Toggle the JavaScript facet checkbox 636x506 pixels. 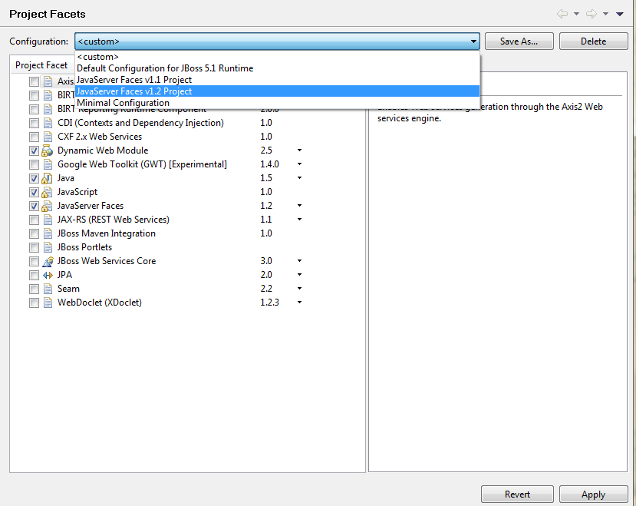pyautogui.click(x=34, y=192)
